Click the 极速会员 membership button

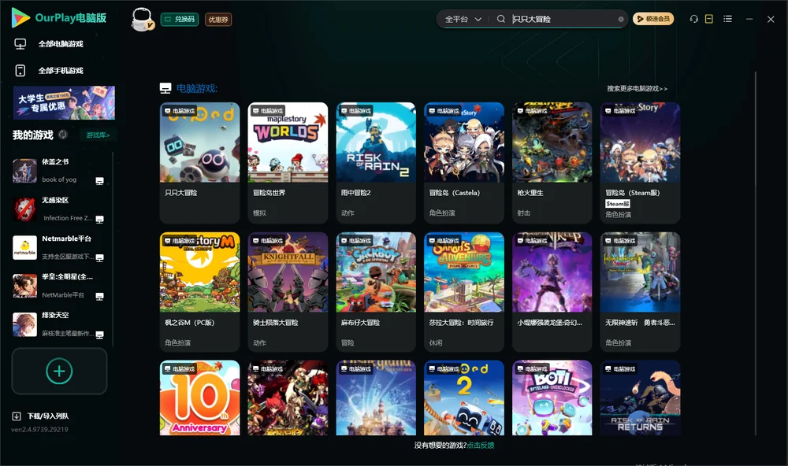652,19
